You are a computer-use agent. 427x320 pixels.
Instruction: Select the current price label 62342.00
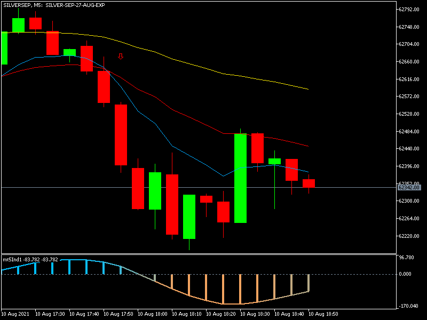[409, 188]
